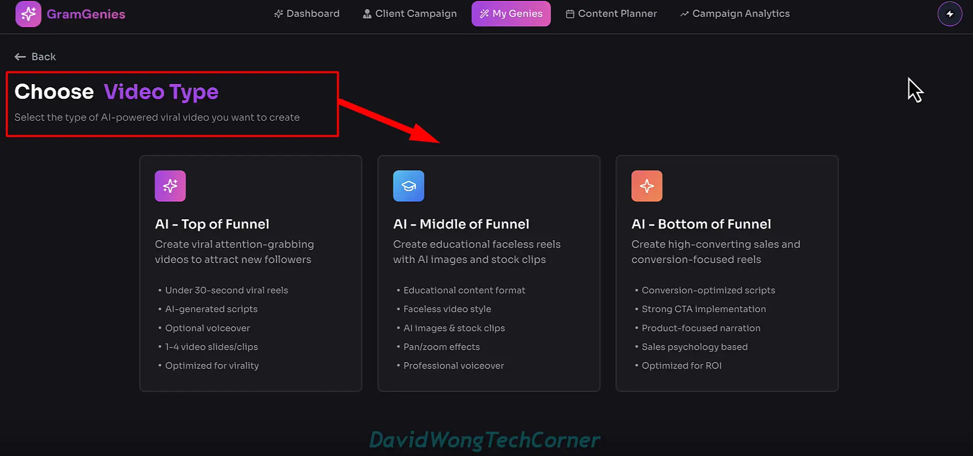Click the GramGenies sparkle logo icon
Screen dimensions: 973x456
coord(28,14)
